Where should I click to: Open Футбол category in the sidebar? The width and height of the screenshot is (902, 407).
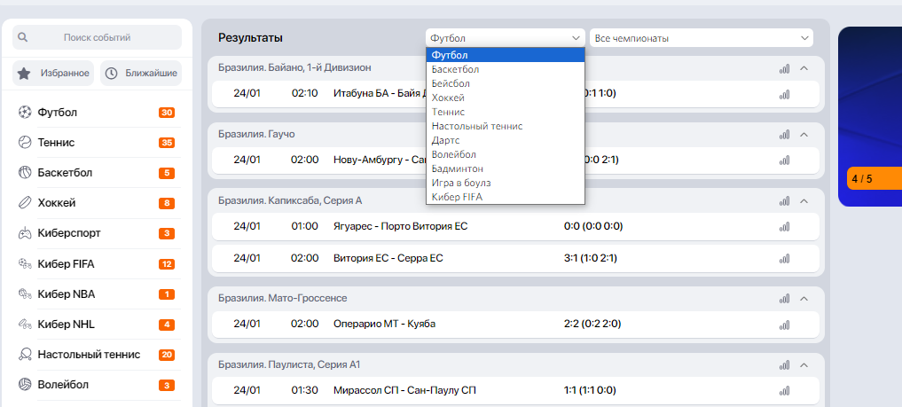[97, 112]
